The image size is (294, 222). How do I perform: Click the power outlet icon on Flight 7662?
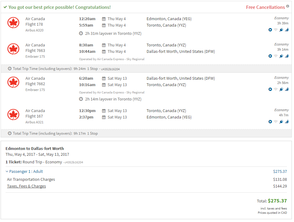[281, 89]
